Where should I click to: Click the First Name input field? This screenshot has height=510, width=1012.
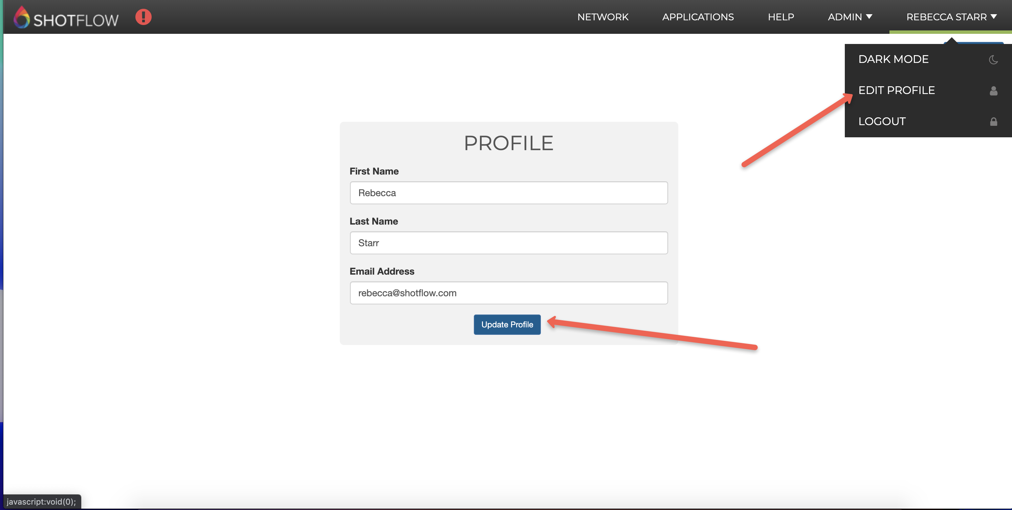508,193
